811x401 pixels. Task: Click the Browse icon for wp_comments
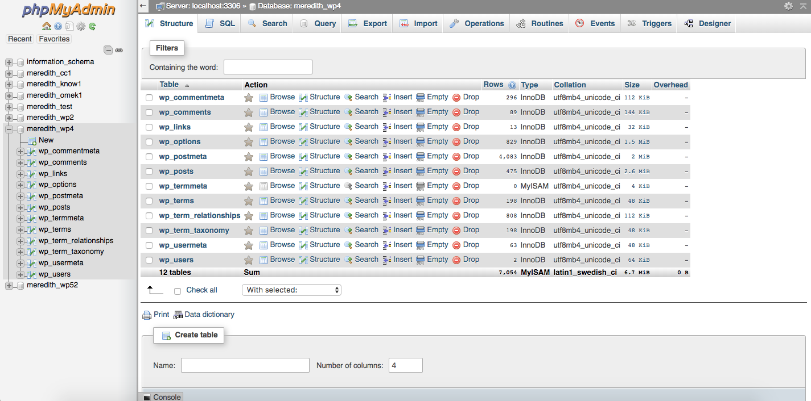(264, 112)
